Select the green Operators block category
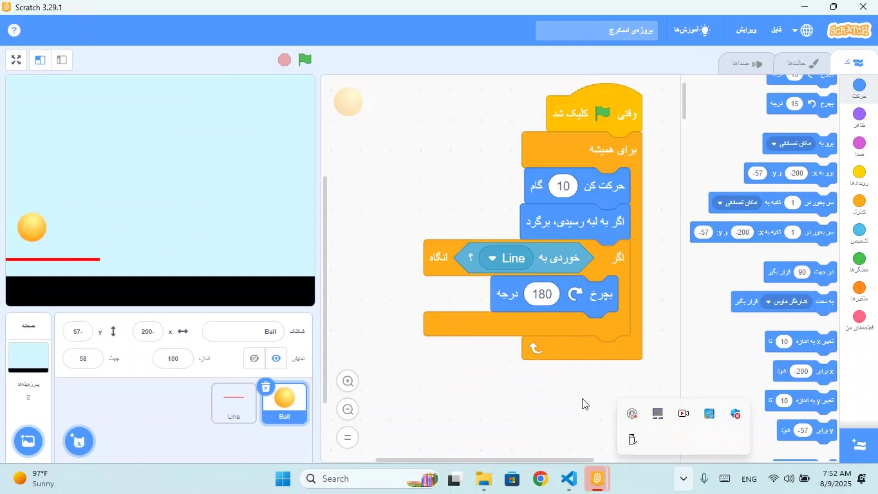The image size is (878, 494). click(x=859, y=262)
